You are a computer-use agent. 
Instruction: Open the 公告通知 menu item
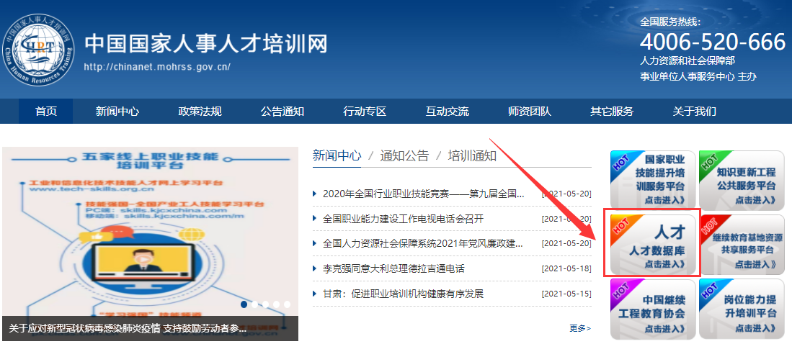[x=282, y=112]
